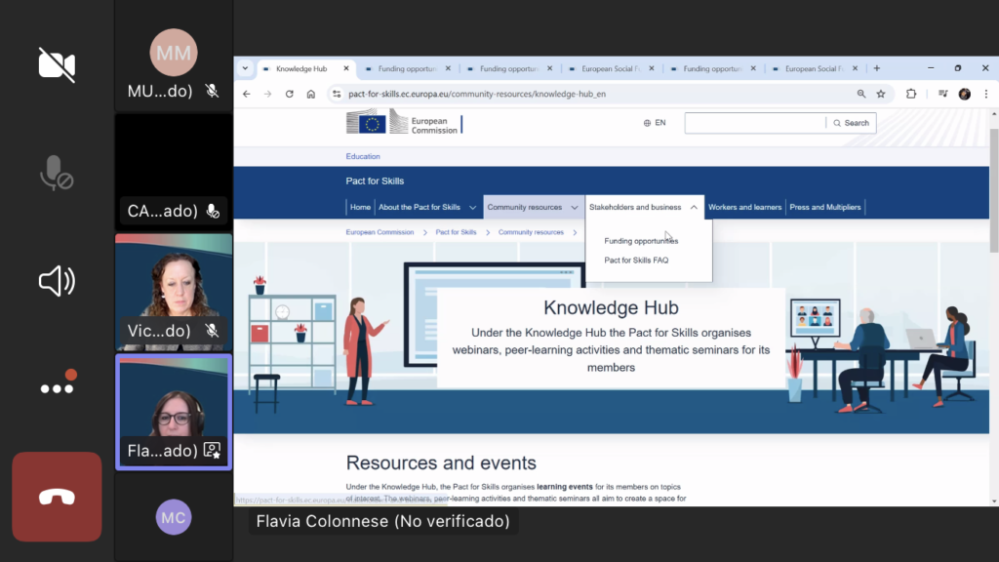Select Funding opportunities from the dropdown
The image size is (999, 562).
(641, 241)
